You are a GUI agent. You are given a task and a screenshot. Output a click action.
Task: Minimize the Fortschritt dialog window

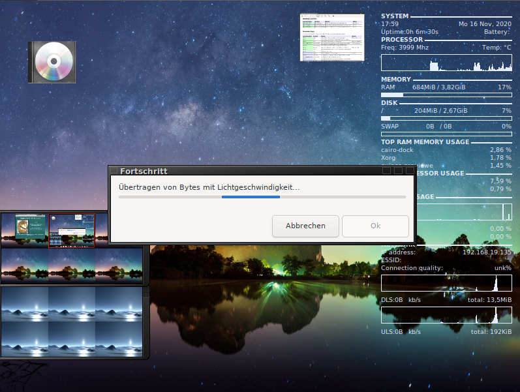(x=386, y=171)
